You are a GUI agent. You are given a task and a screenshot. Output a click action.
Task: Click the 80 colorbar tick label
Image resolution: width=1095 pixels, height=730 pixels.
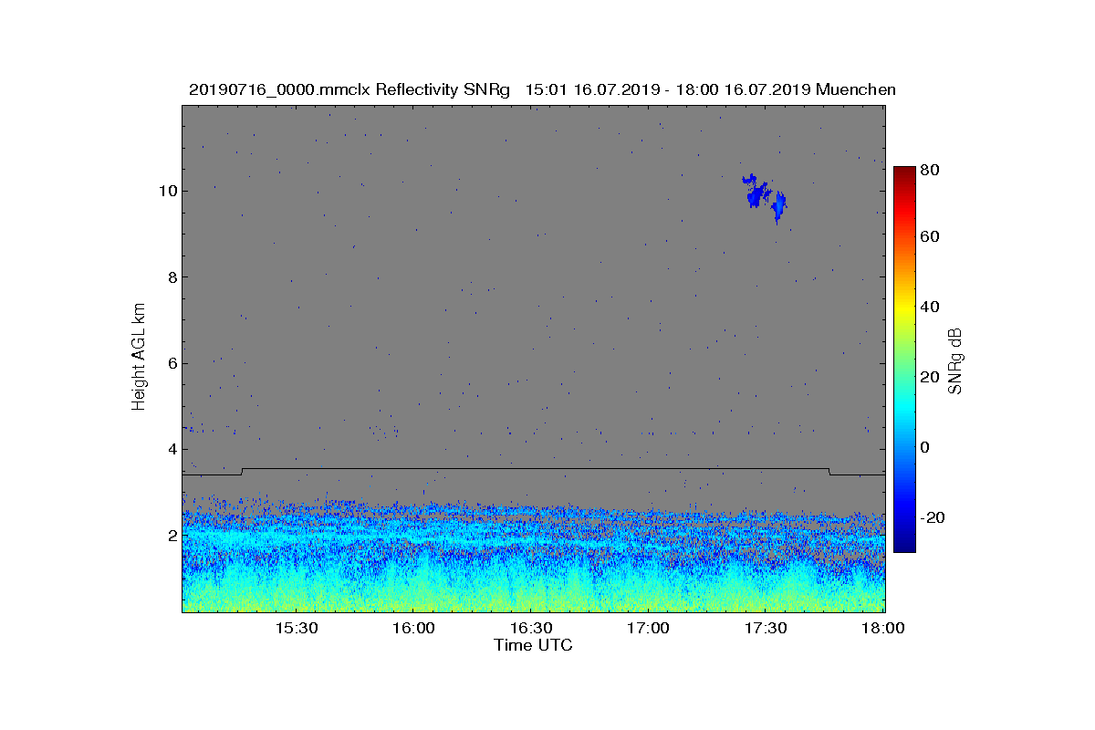click(x=931, y=169)
